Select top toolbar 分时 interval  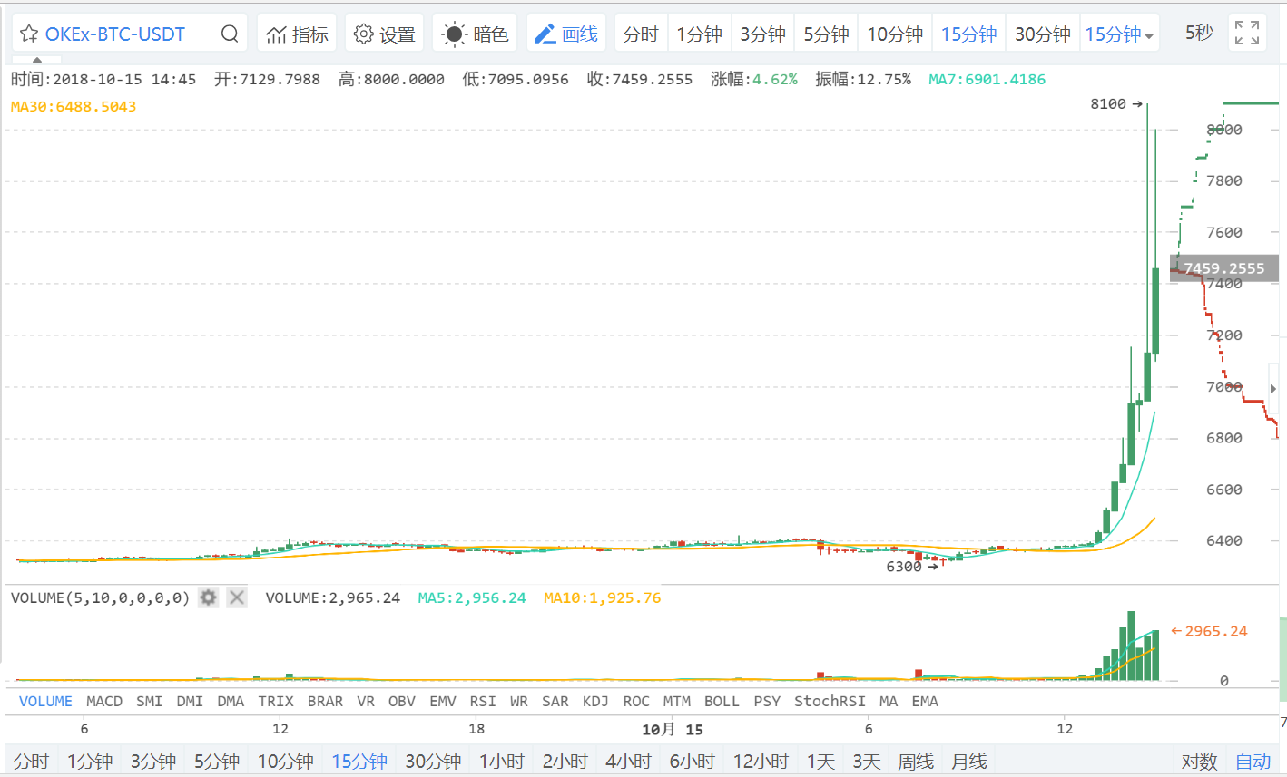point(641,34)
